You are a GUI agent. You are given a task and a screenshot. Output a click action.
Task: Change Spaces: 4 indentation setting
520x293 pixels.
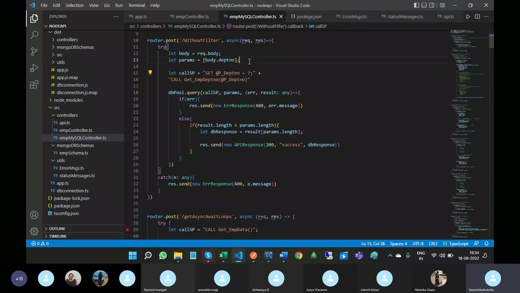pyautogui.click(x=399, y=244)
